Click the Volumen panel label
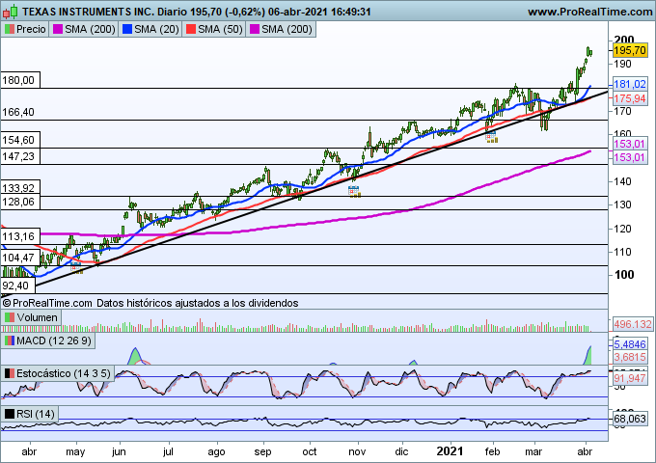Screen dimensions: 656x463 coord(32,317)
